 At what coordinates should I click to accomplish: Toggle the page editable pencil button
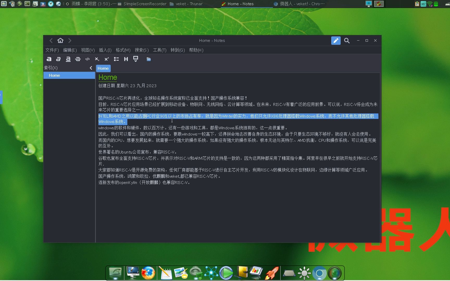[x=336, y=41]
